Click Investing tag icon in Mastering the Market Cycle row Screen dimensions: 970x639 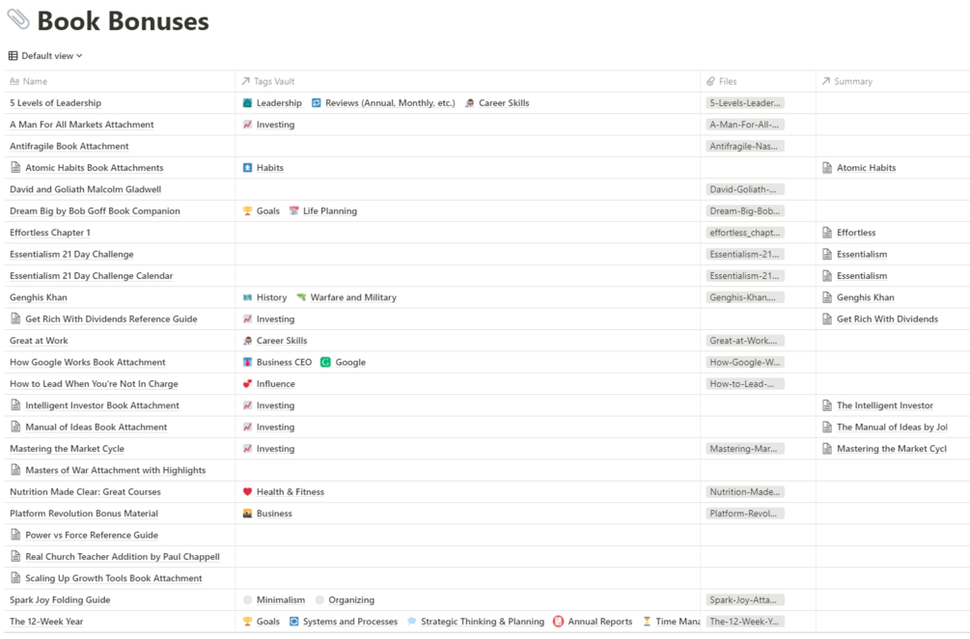[247, 449]
